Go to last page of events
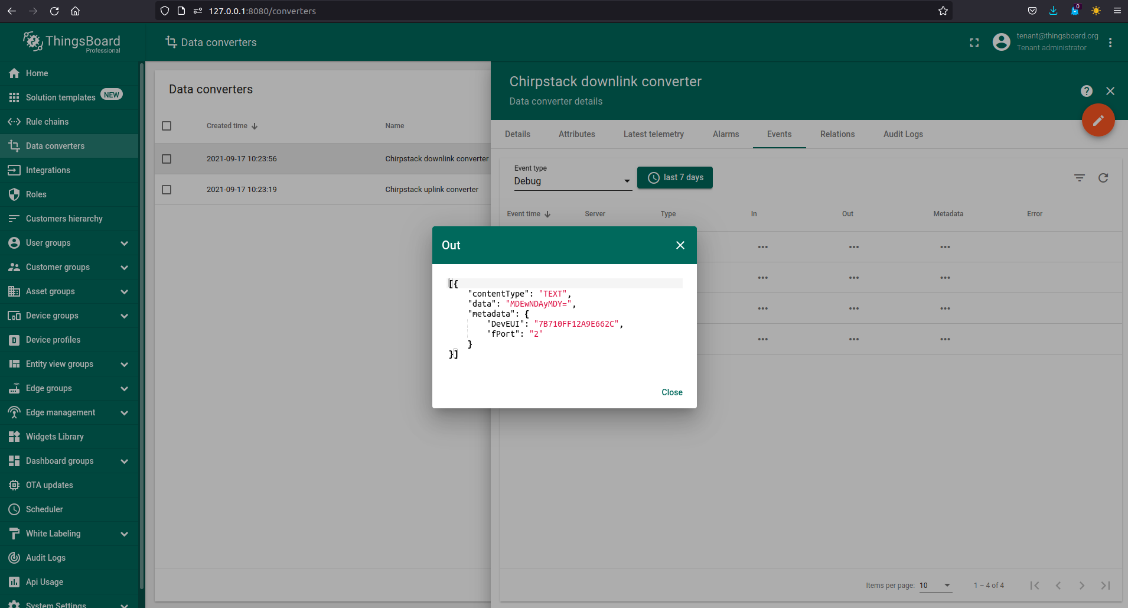 click(1106, 586)
